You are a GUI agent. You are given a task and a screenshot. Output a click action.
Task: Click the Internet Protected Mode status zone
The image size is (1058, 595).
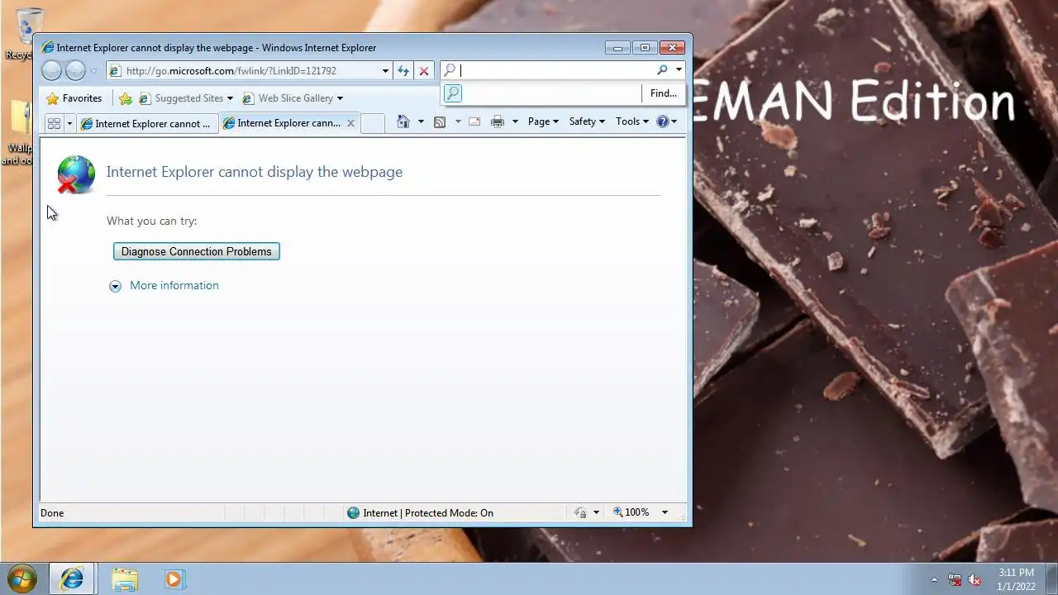[x=420, y=512]
